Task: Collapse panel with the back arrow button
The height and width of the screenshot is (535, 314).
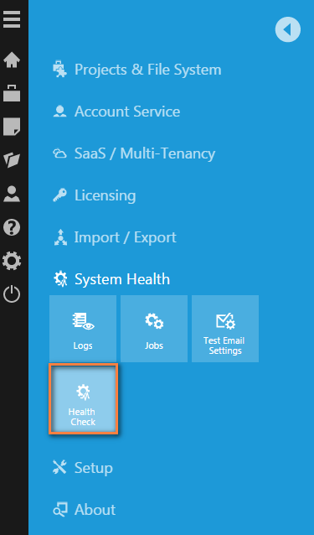Action: (288, 29)
